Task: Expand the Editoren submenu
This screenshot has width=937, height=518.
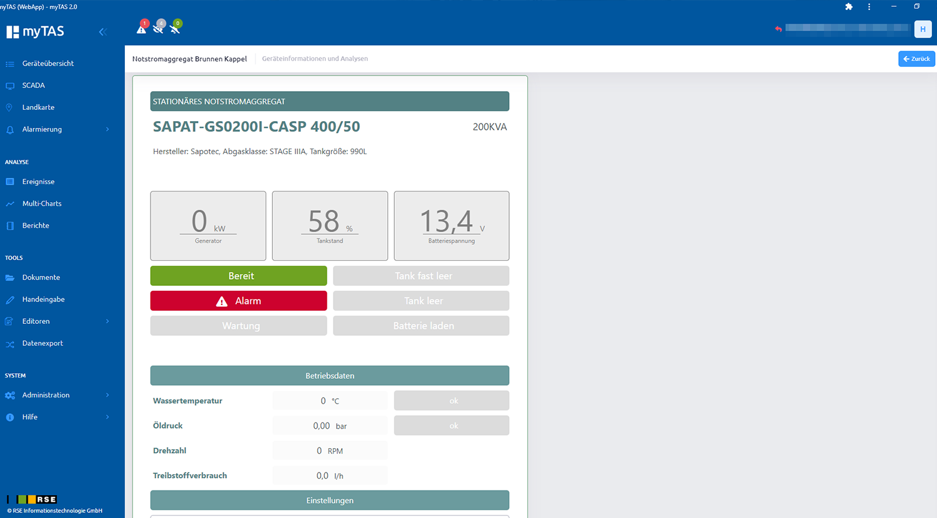Action: 107,321
